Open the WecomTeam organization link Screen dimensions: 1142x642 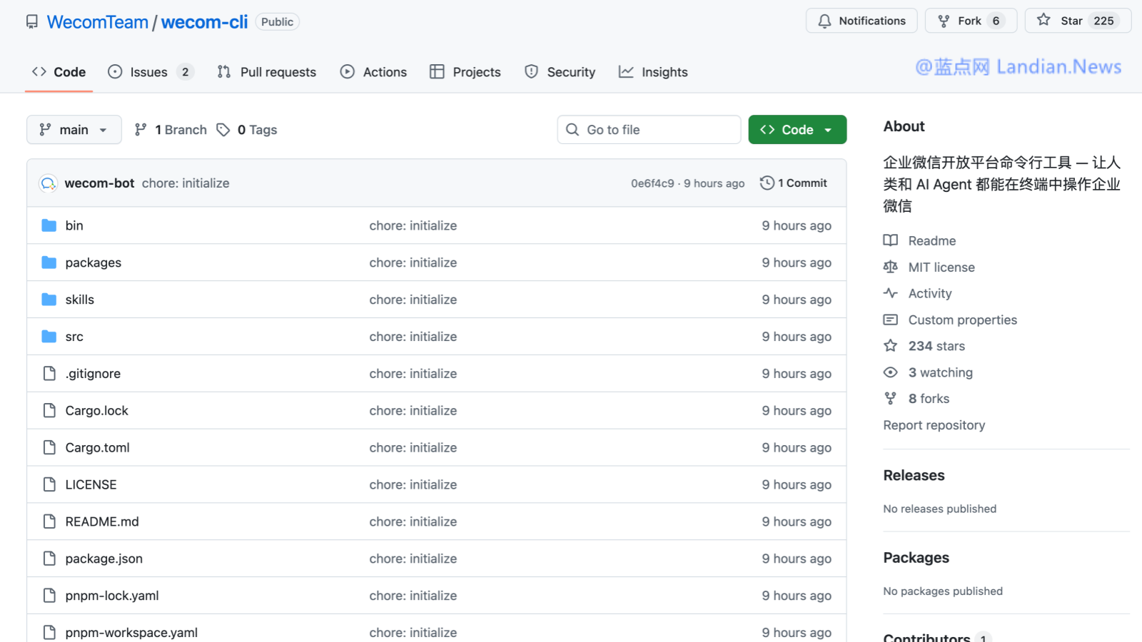97,22
